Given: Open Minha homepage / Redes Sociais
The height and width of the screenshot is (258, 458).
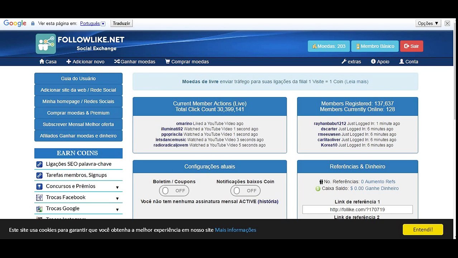Looking at the screenshot, I should pyautogui.click(x=78, y=101).
